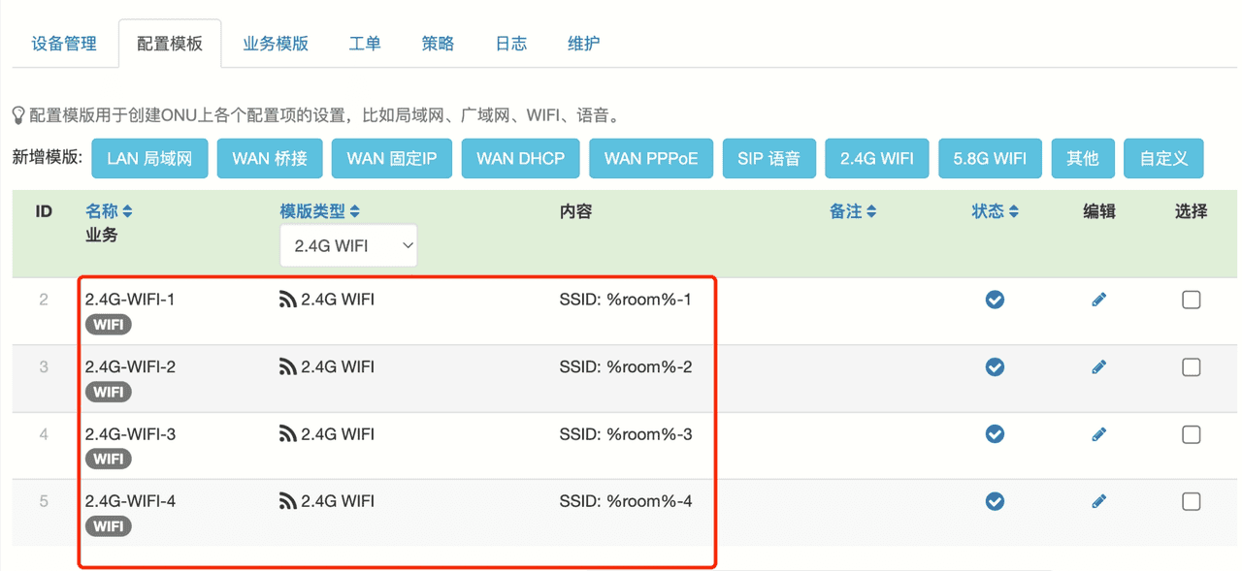This screenshot has width=1242, height=571.
Task: Switch to the 设备管理 tab
Action: (x=64, y=44)
